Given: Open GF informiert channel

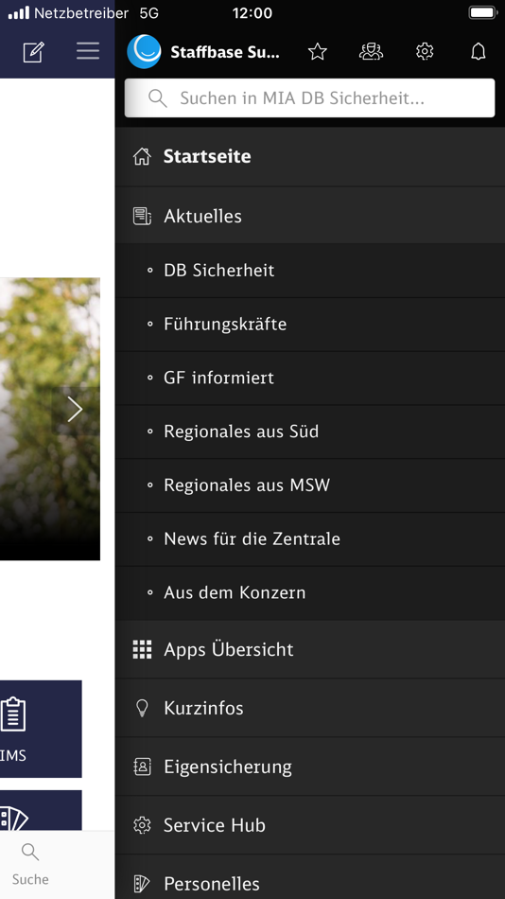Looking at the screenshot, I should click(x=309, y=378).
